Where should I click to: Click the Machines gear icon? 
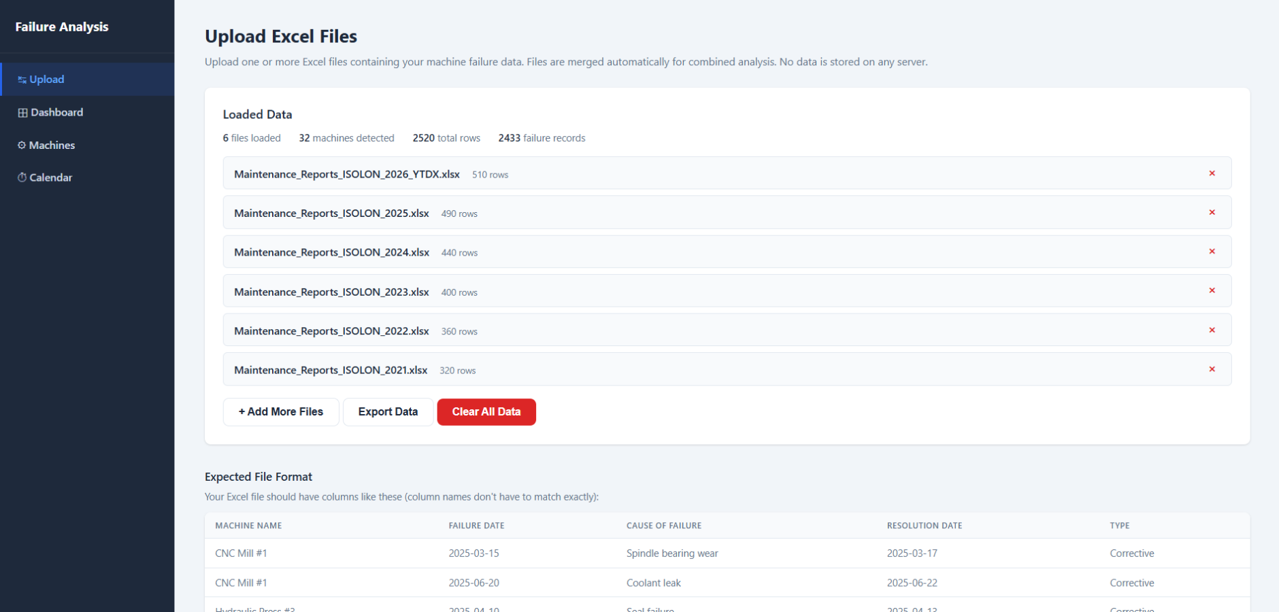click(x=22, y=146)
